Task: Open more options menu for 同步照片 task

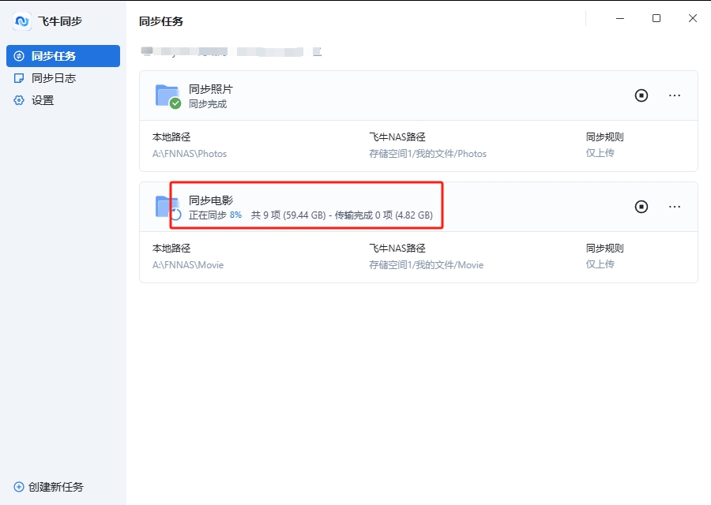Action: point(675,95)
